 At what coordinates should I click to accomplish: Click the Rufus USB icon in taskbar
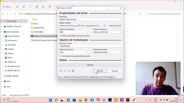coord(134,100)
